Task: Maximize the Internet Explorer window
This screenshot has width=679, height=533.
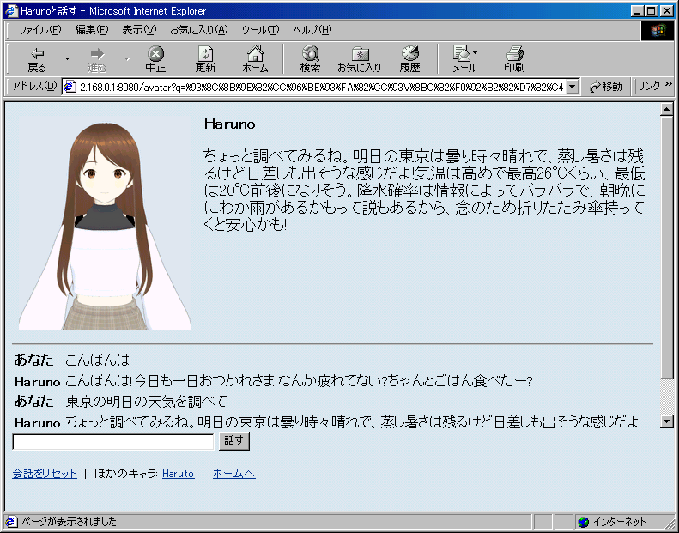Action: 652,11
